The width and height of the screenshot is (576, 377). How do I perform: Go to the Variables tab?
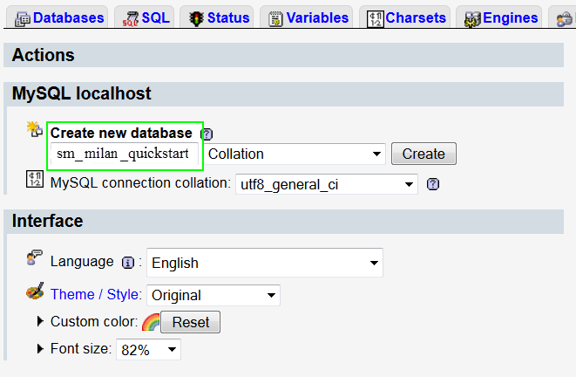pyautogui.click(x=307, y=17)
